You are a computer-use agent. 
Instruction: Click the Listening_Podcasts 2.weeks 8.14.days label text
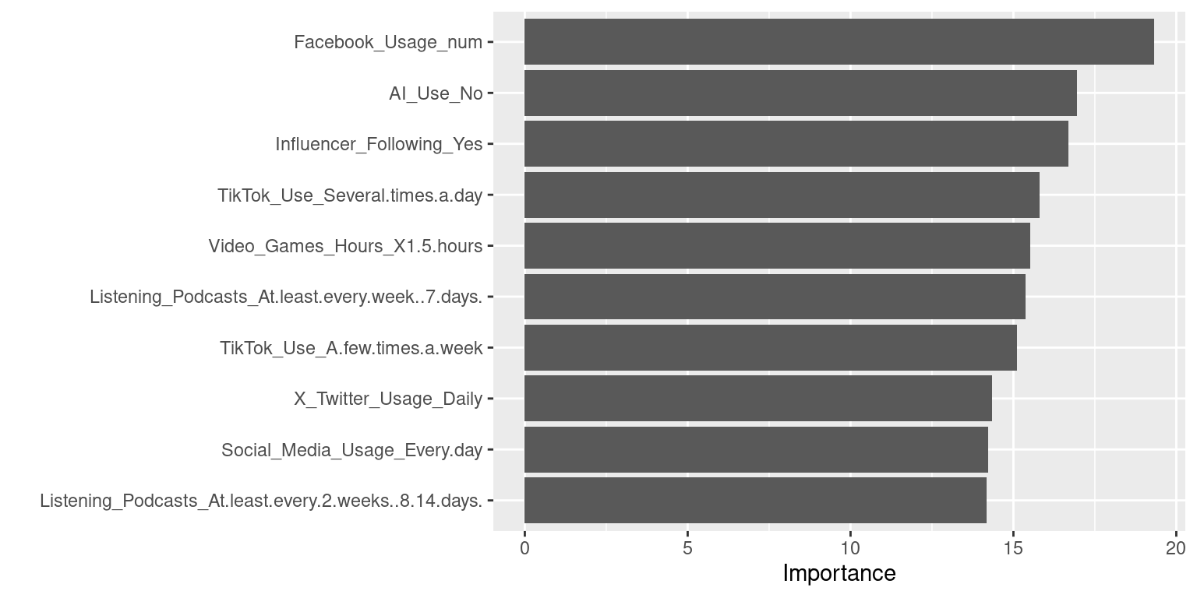pyautogui.click(x=261, y=501)
